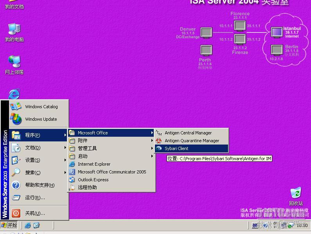Image resolution: width=311 pixels, height=234 pixels.
Task: Launch Internet Explorer from the programs menu
Action: [111, 164]
